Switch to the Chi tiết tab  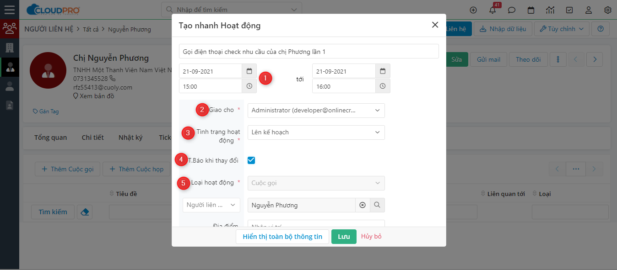92,138
